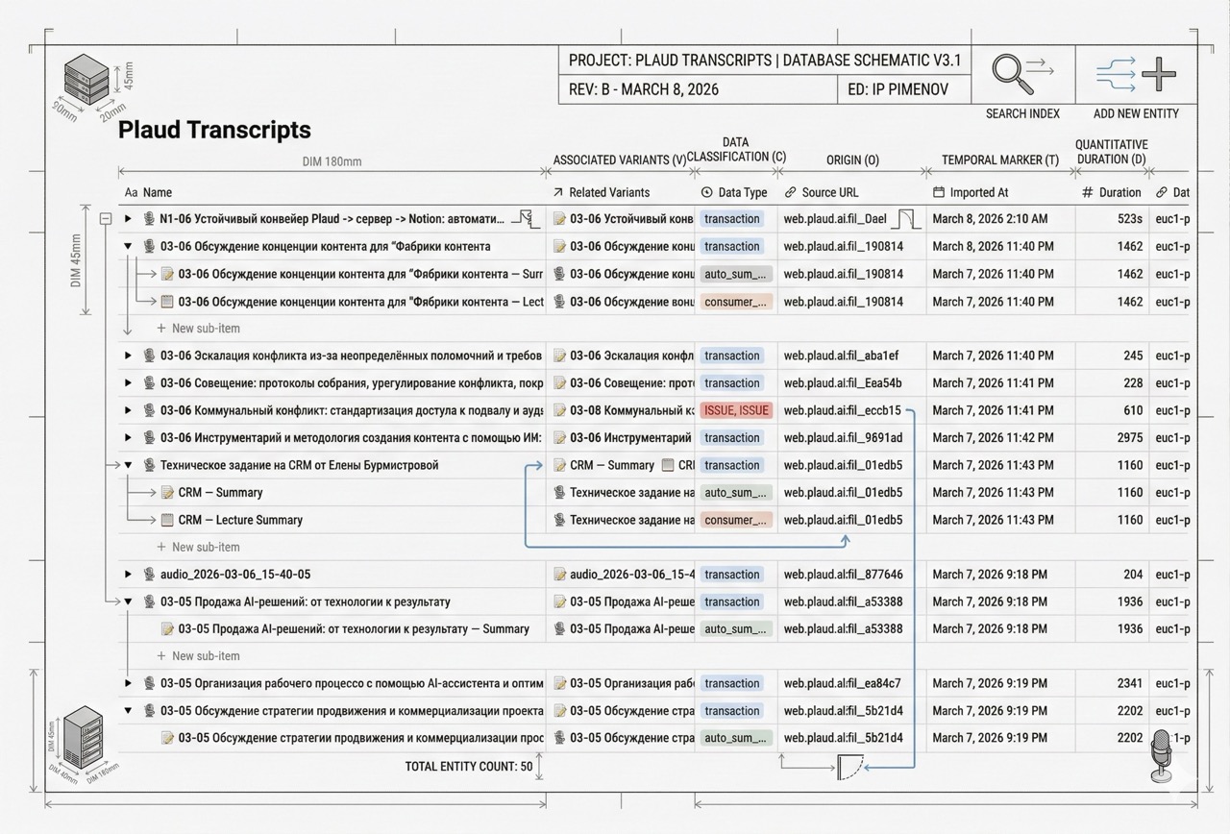Click the note icon beside CRM — Summary sub-item

[167, 493]
